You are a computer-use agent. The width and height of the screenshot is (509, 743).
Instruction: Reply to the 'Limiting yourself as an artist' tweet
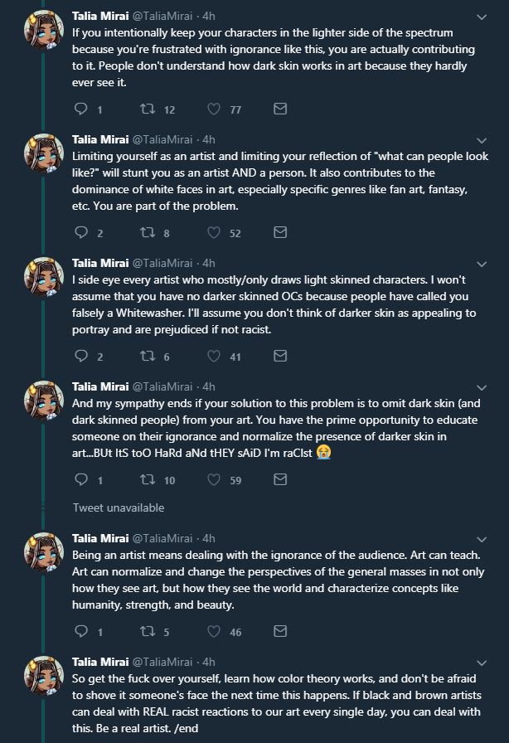(81, 232)
